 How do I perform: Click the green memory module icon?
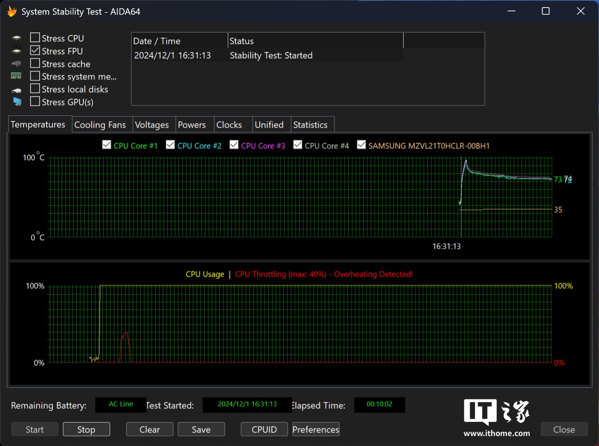pos(16,76)
